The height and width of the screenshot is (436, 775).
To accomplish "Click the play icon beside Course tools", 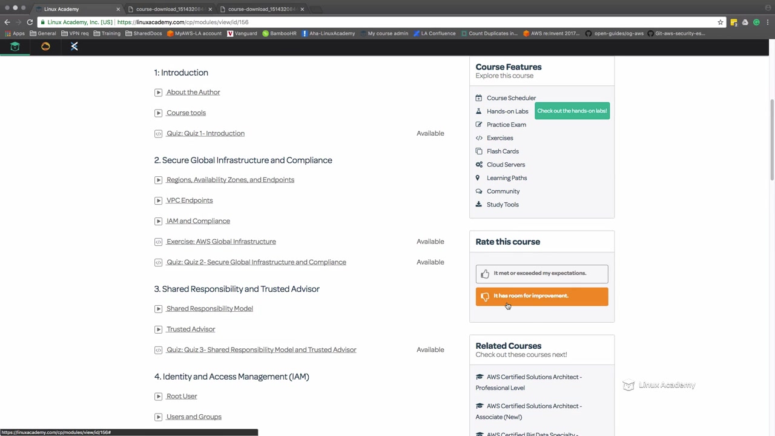I will tap(158, 113).
